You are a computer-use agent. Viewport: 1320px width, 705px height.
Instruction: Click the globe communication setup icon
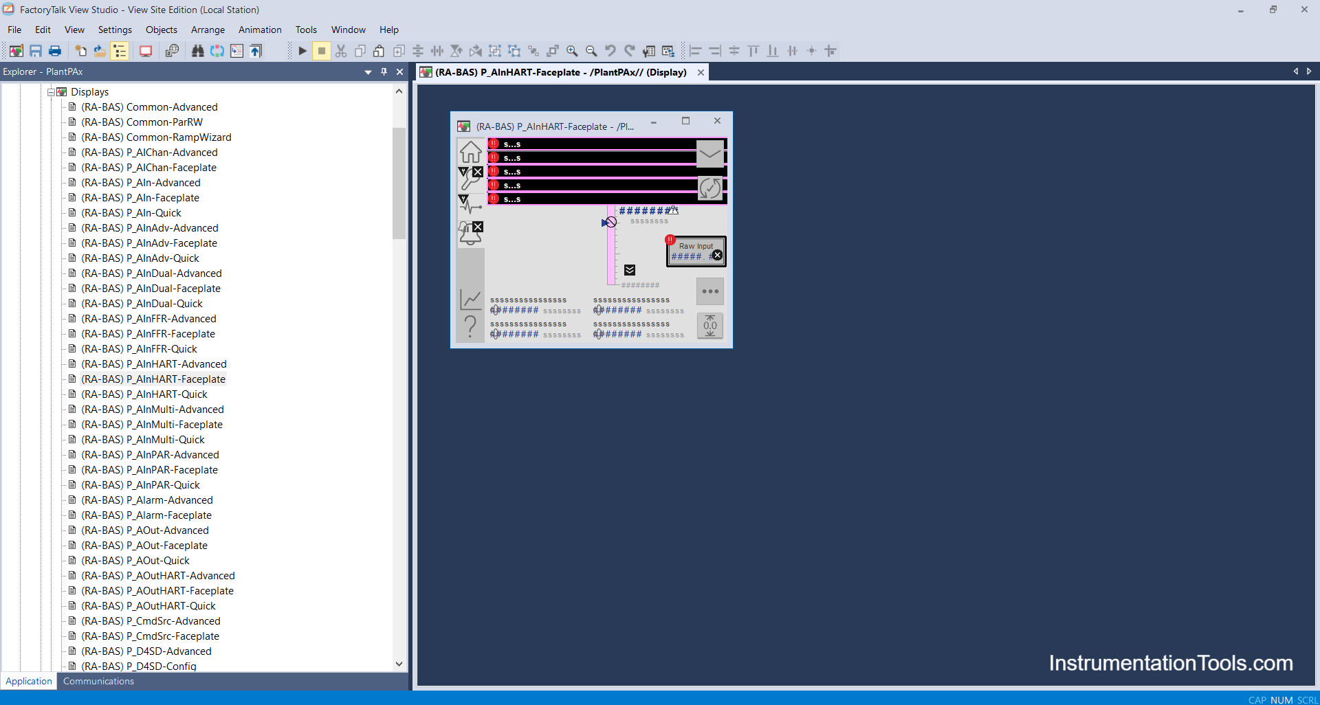[x=172, y=51]
